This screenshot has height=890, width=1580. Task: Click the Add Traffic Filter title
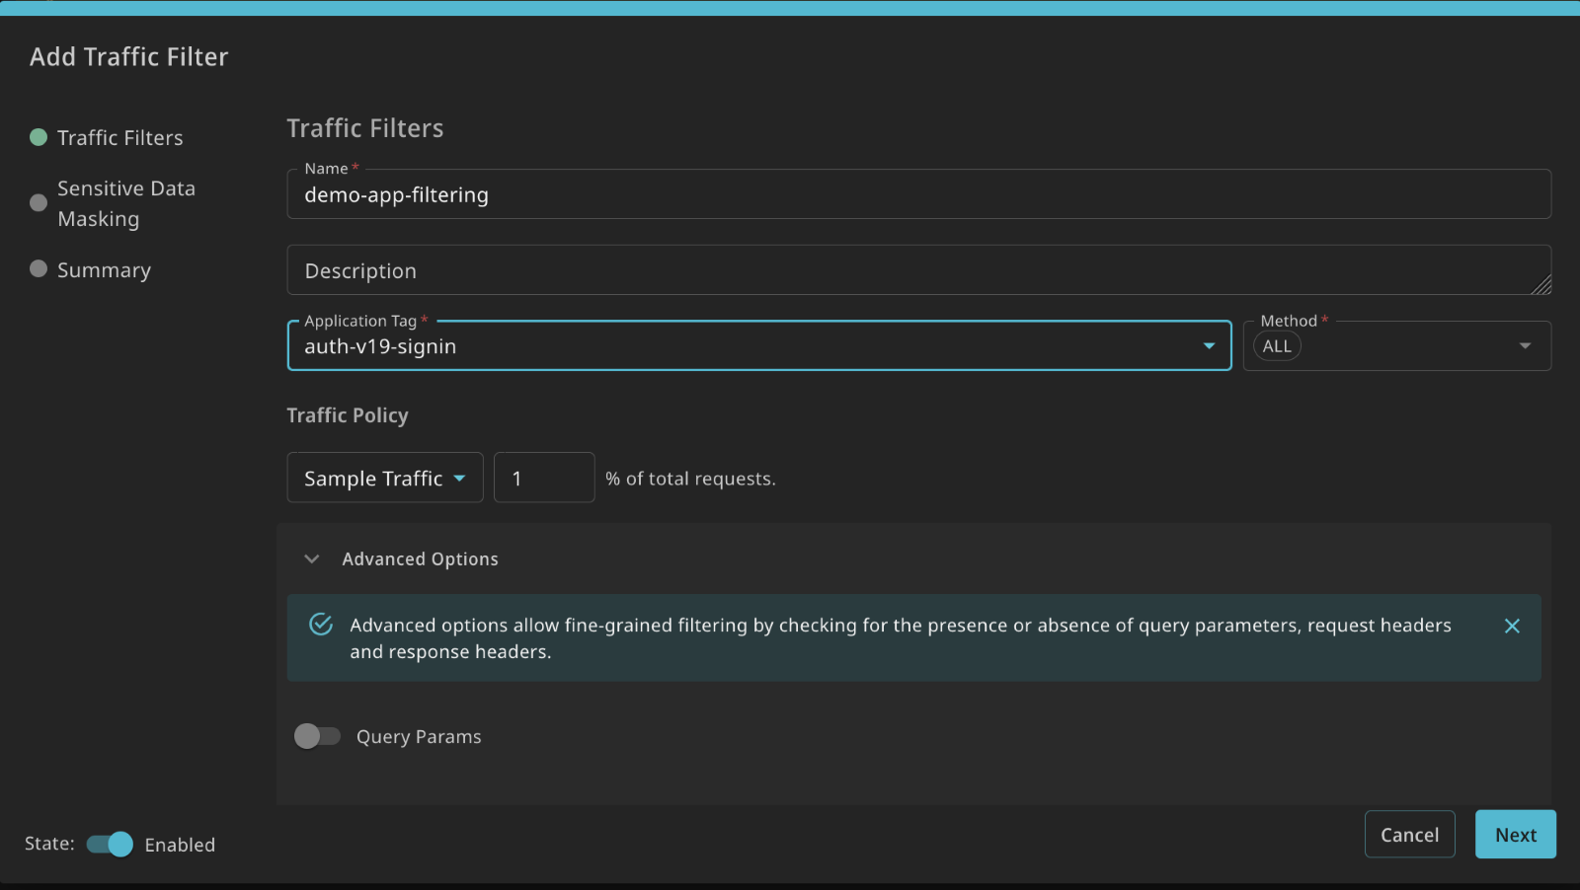tap(128, 57)
